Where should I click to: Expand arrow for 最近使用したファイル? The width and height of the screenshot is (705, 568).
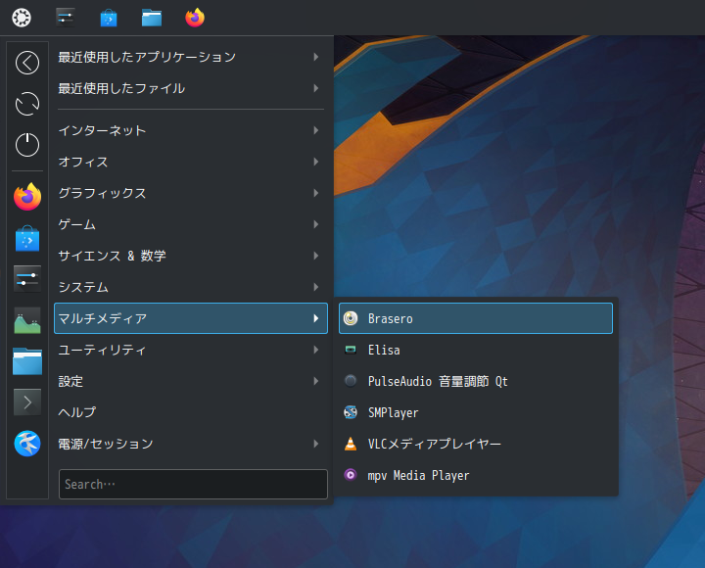(316, 88)
